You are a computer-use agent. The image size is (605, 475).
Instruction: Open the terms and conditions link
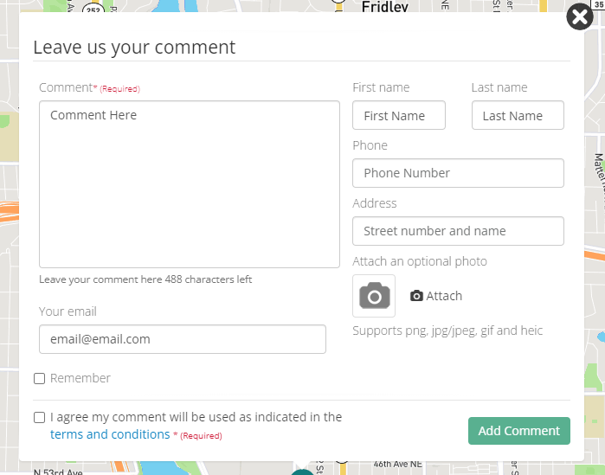tap(110, 434)
